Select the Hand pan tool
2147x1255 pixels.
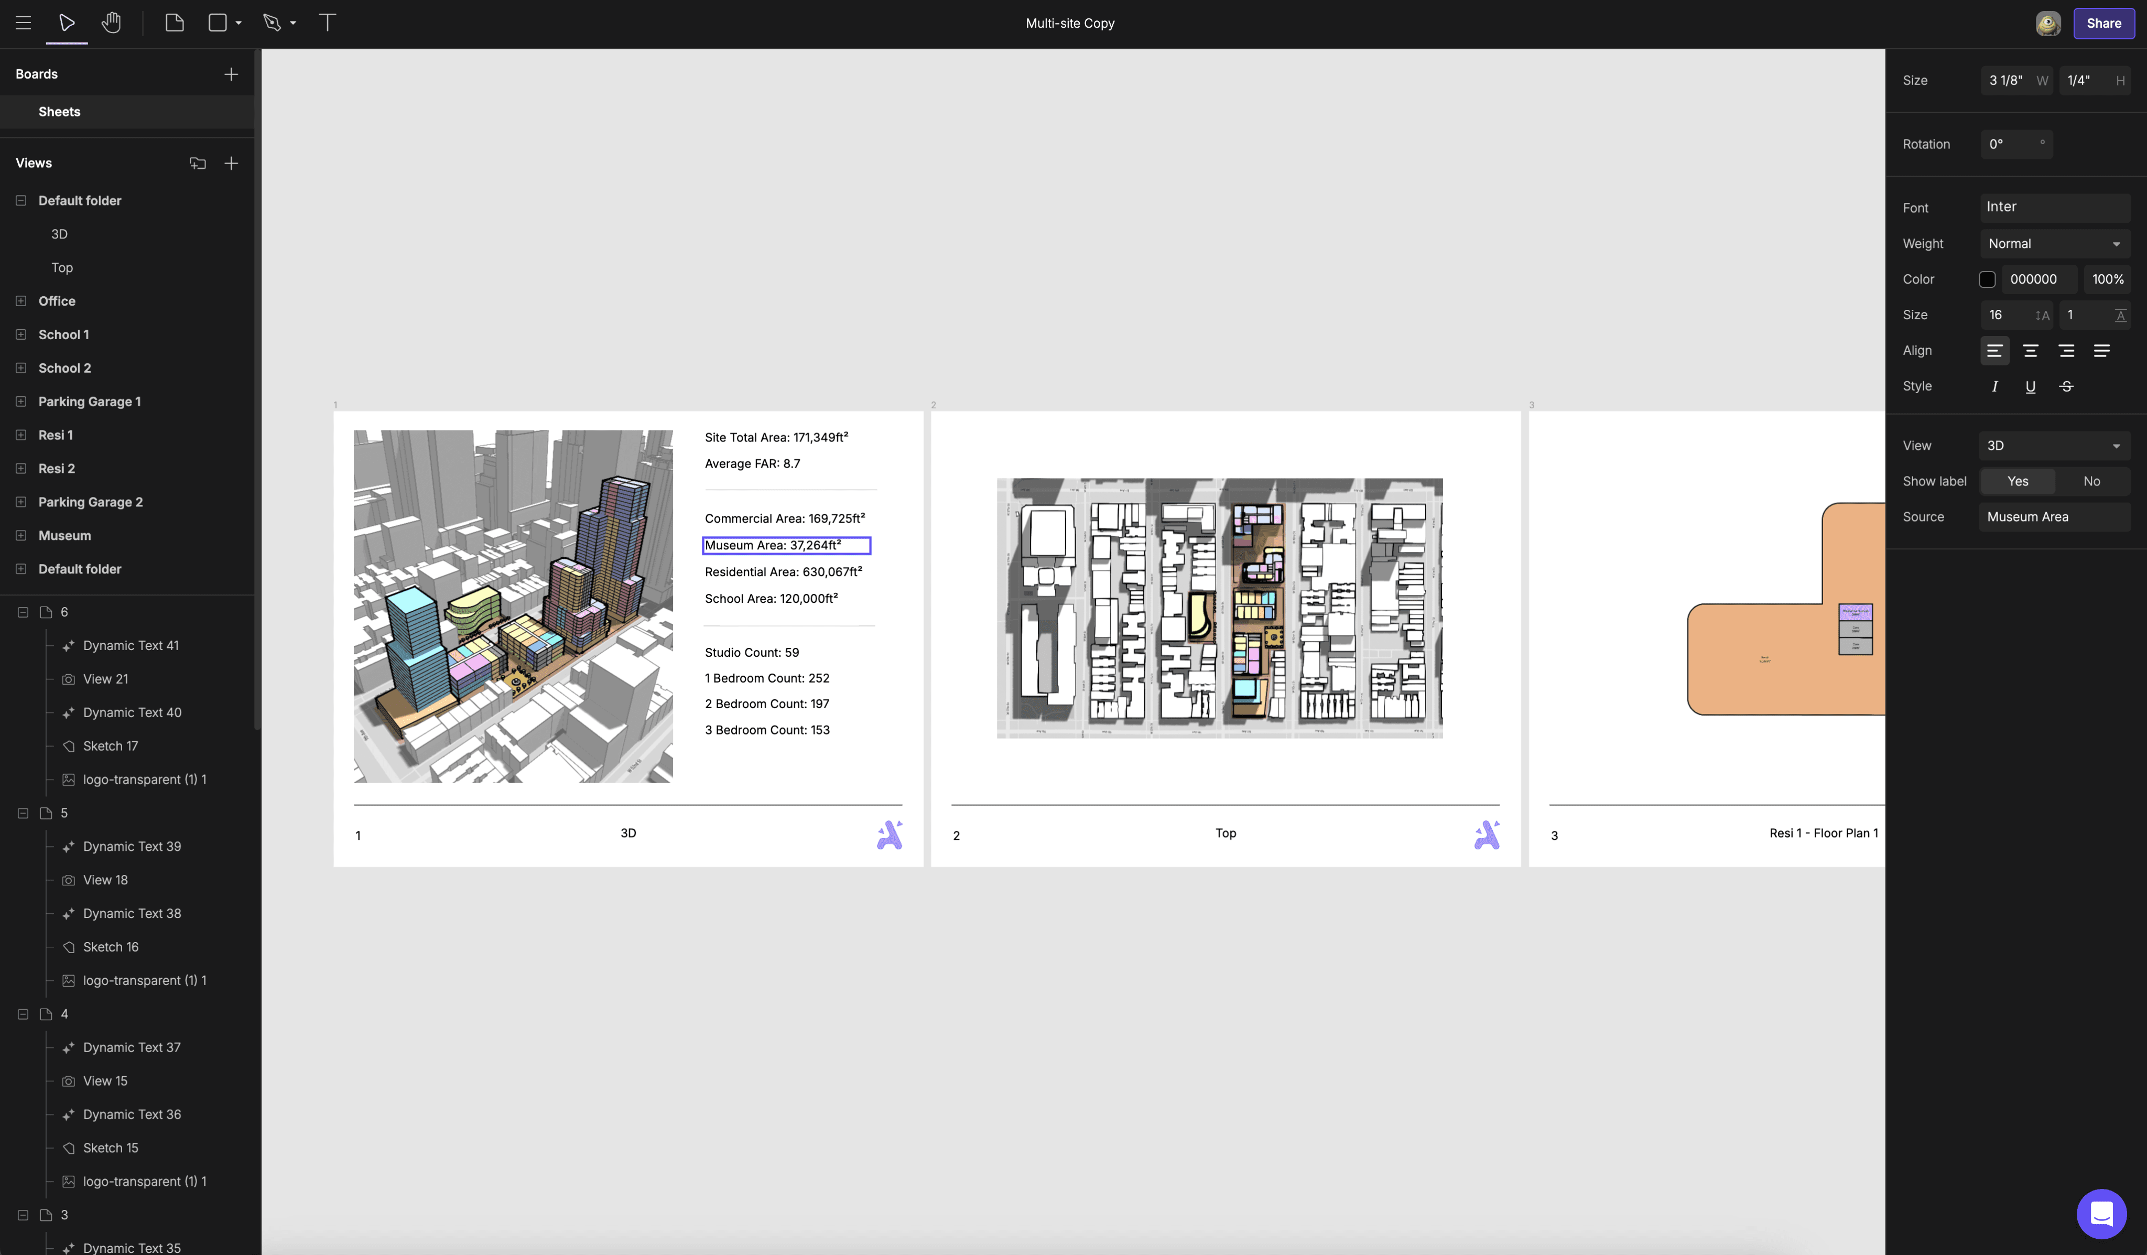point(111,23)
